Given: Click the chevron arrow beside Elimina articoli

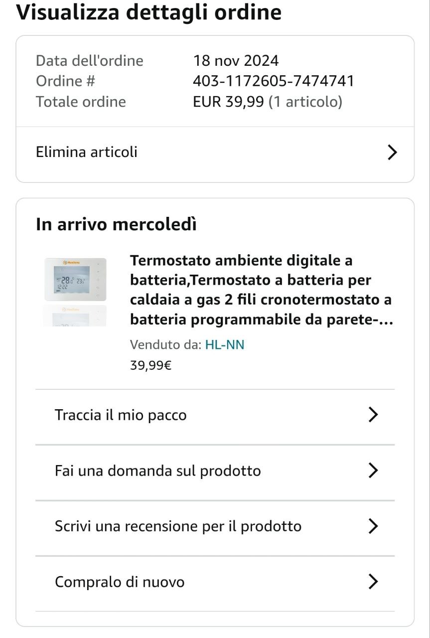Looking at the screenshot, I should point(392,153).
